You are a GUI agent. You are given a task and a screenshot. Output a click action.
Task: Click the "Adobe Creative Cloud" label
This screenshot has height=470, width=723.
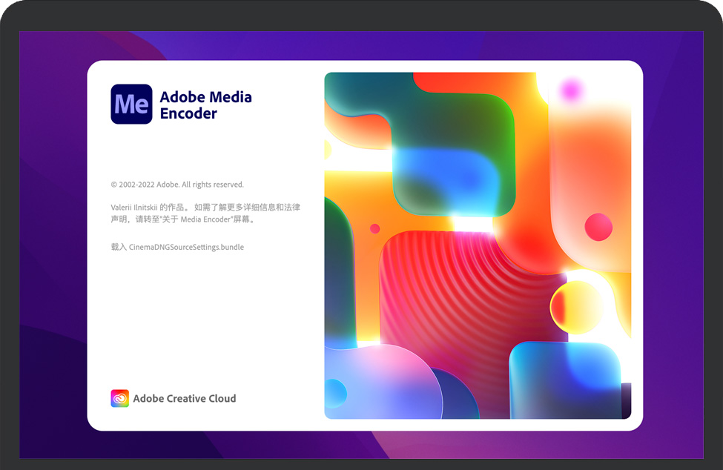point(184,398)
